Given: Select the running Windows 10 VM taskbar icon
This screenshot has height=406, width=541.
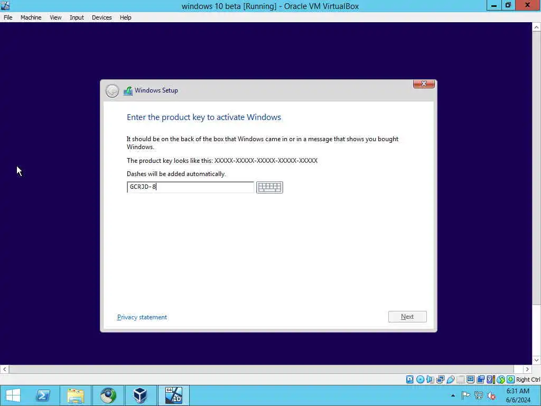Looking at the screenshot, I should (173, 395).
